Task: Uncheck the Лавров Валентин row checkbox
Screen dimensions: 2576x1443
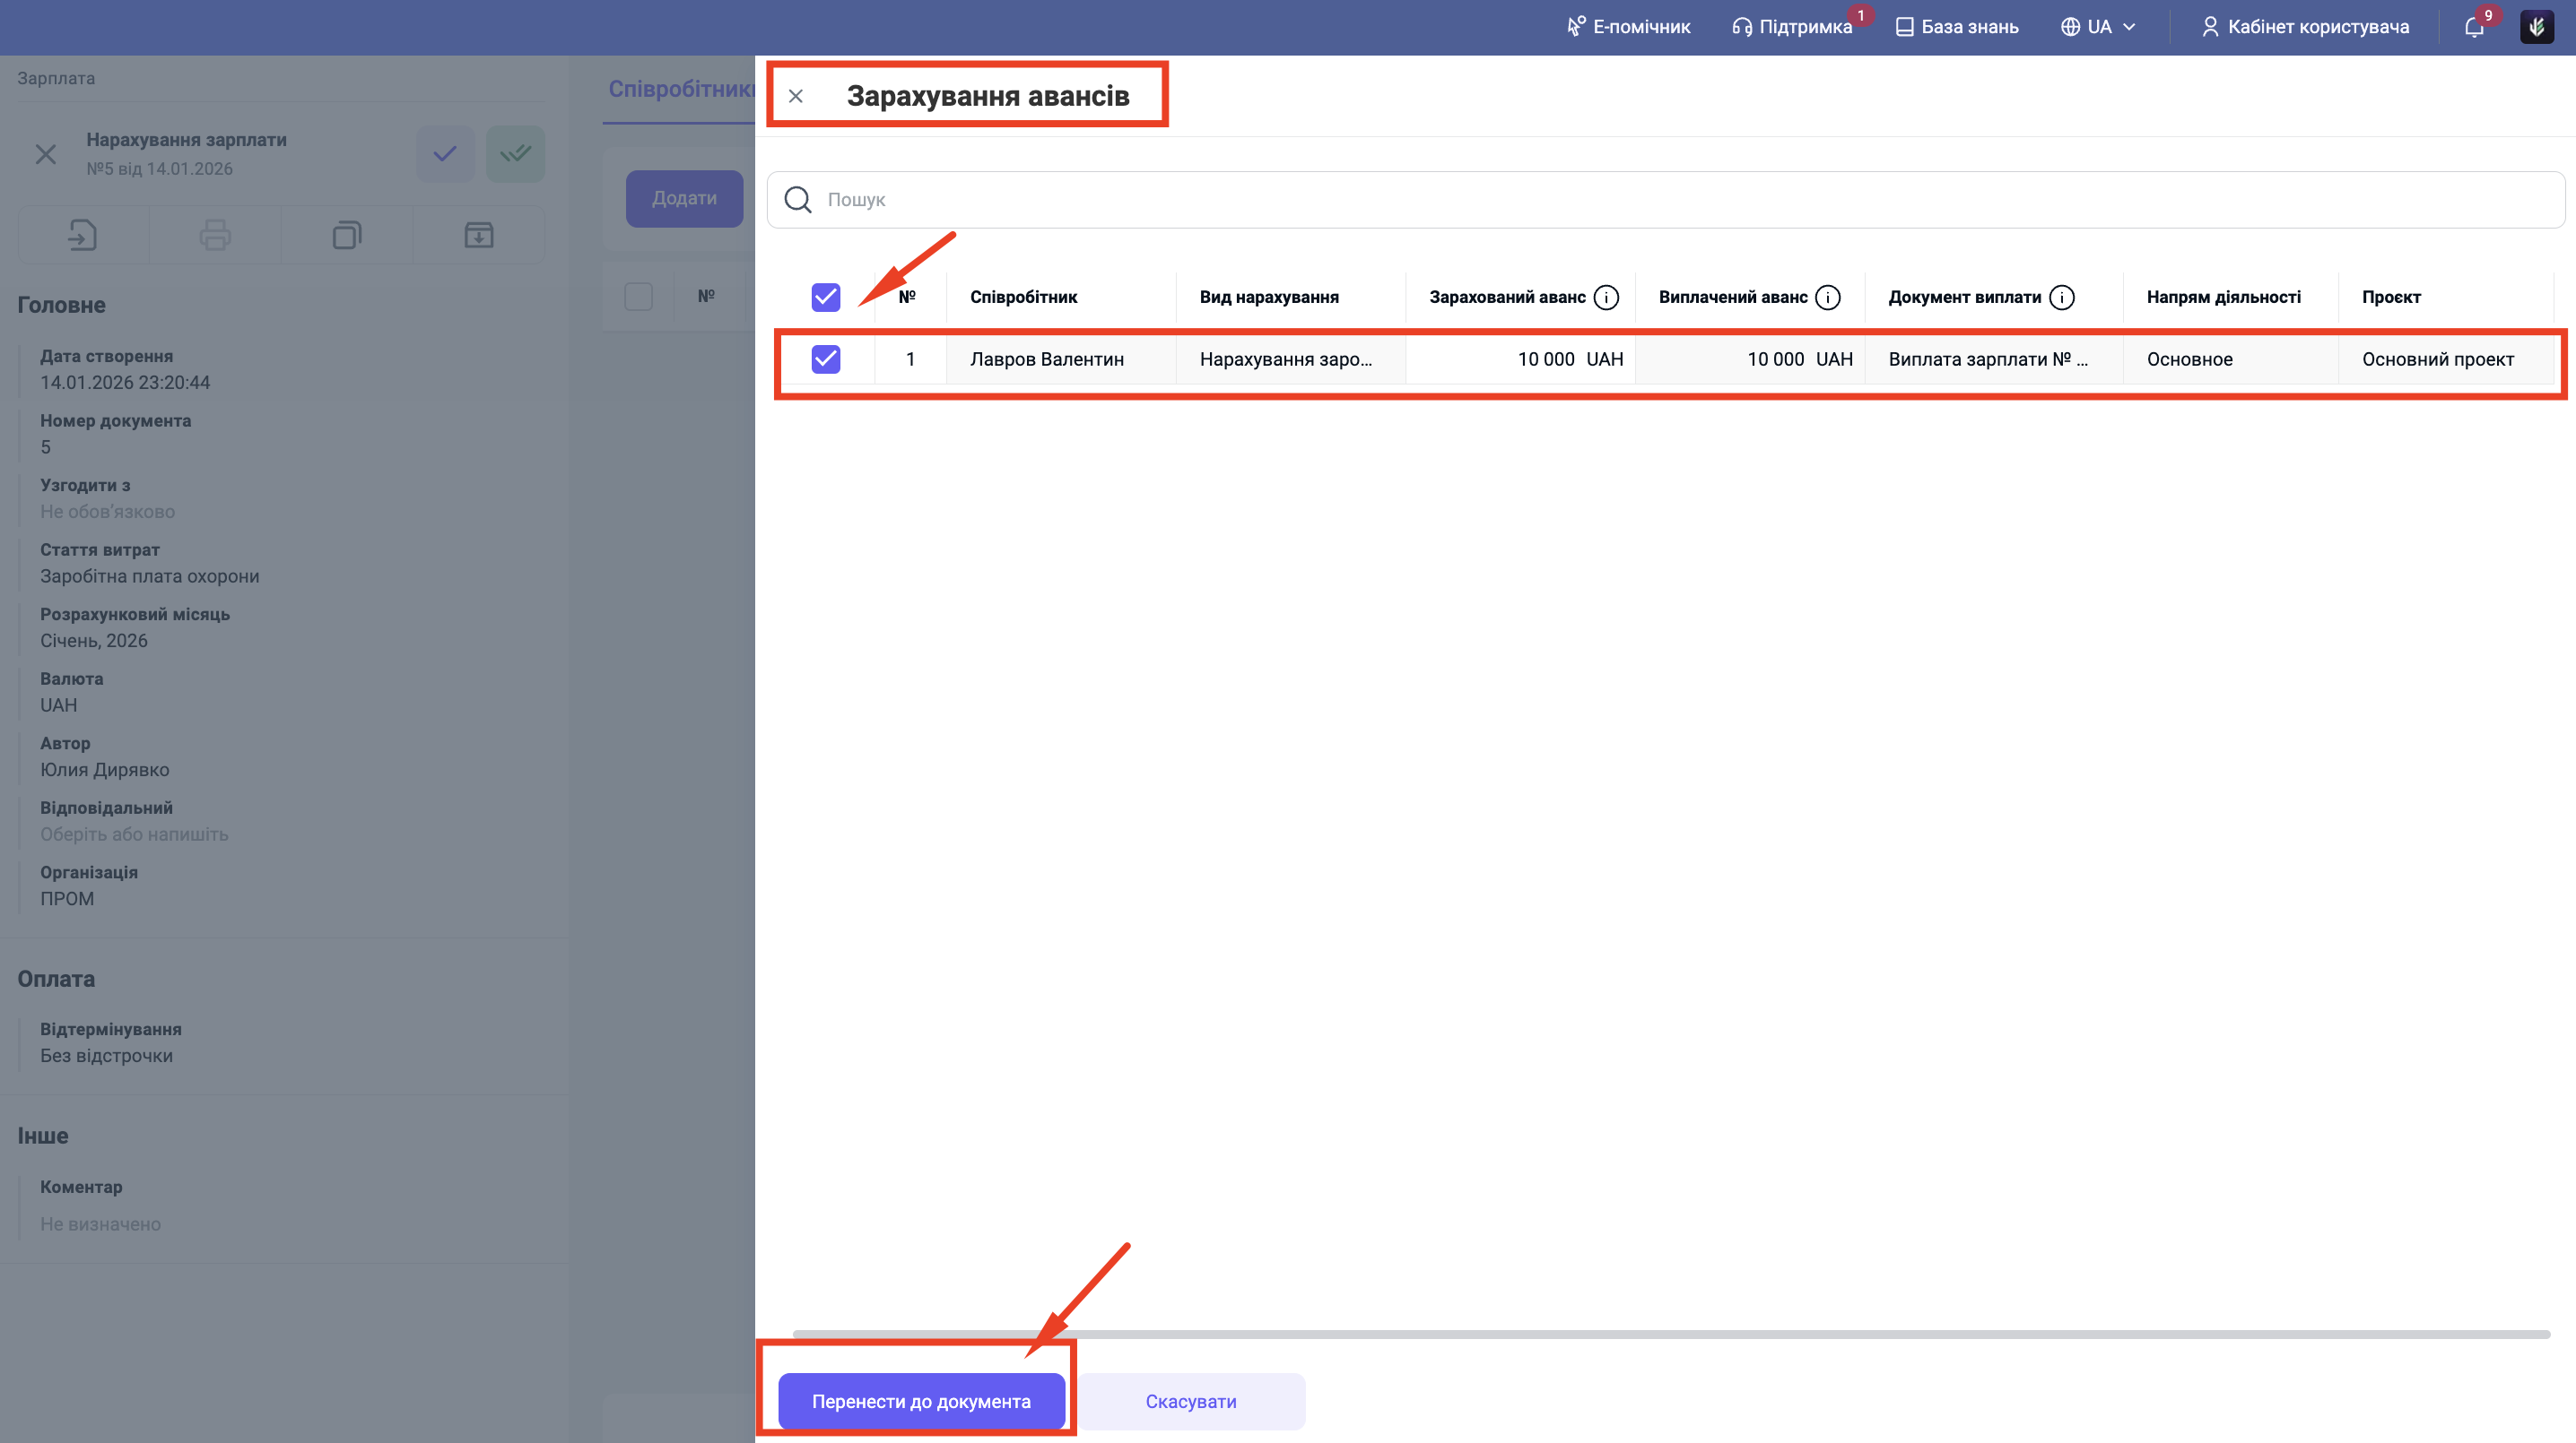Action: coord(825,359)
